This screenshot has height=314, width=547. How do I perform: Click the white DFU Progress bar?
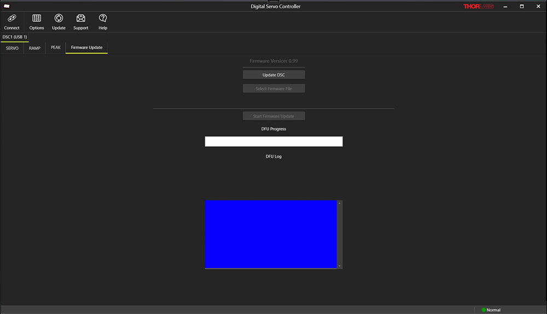pyautogui.click(x=273, y=141)
